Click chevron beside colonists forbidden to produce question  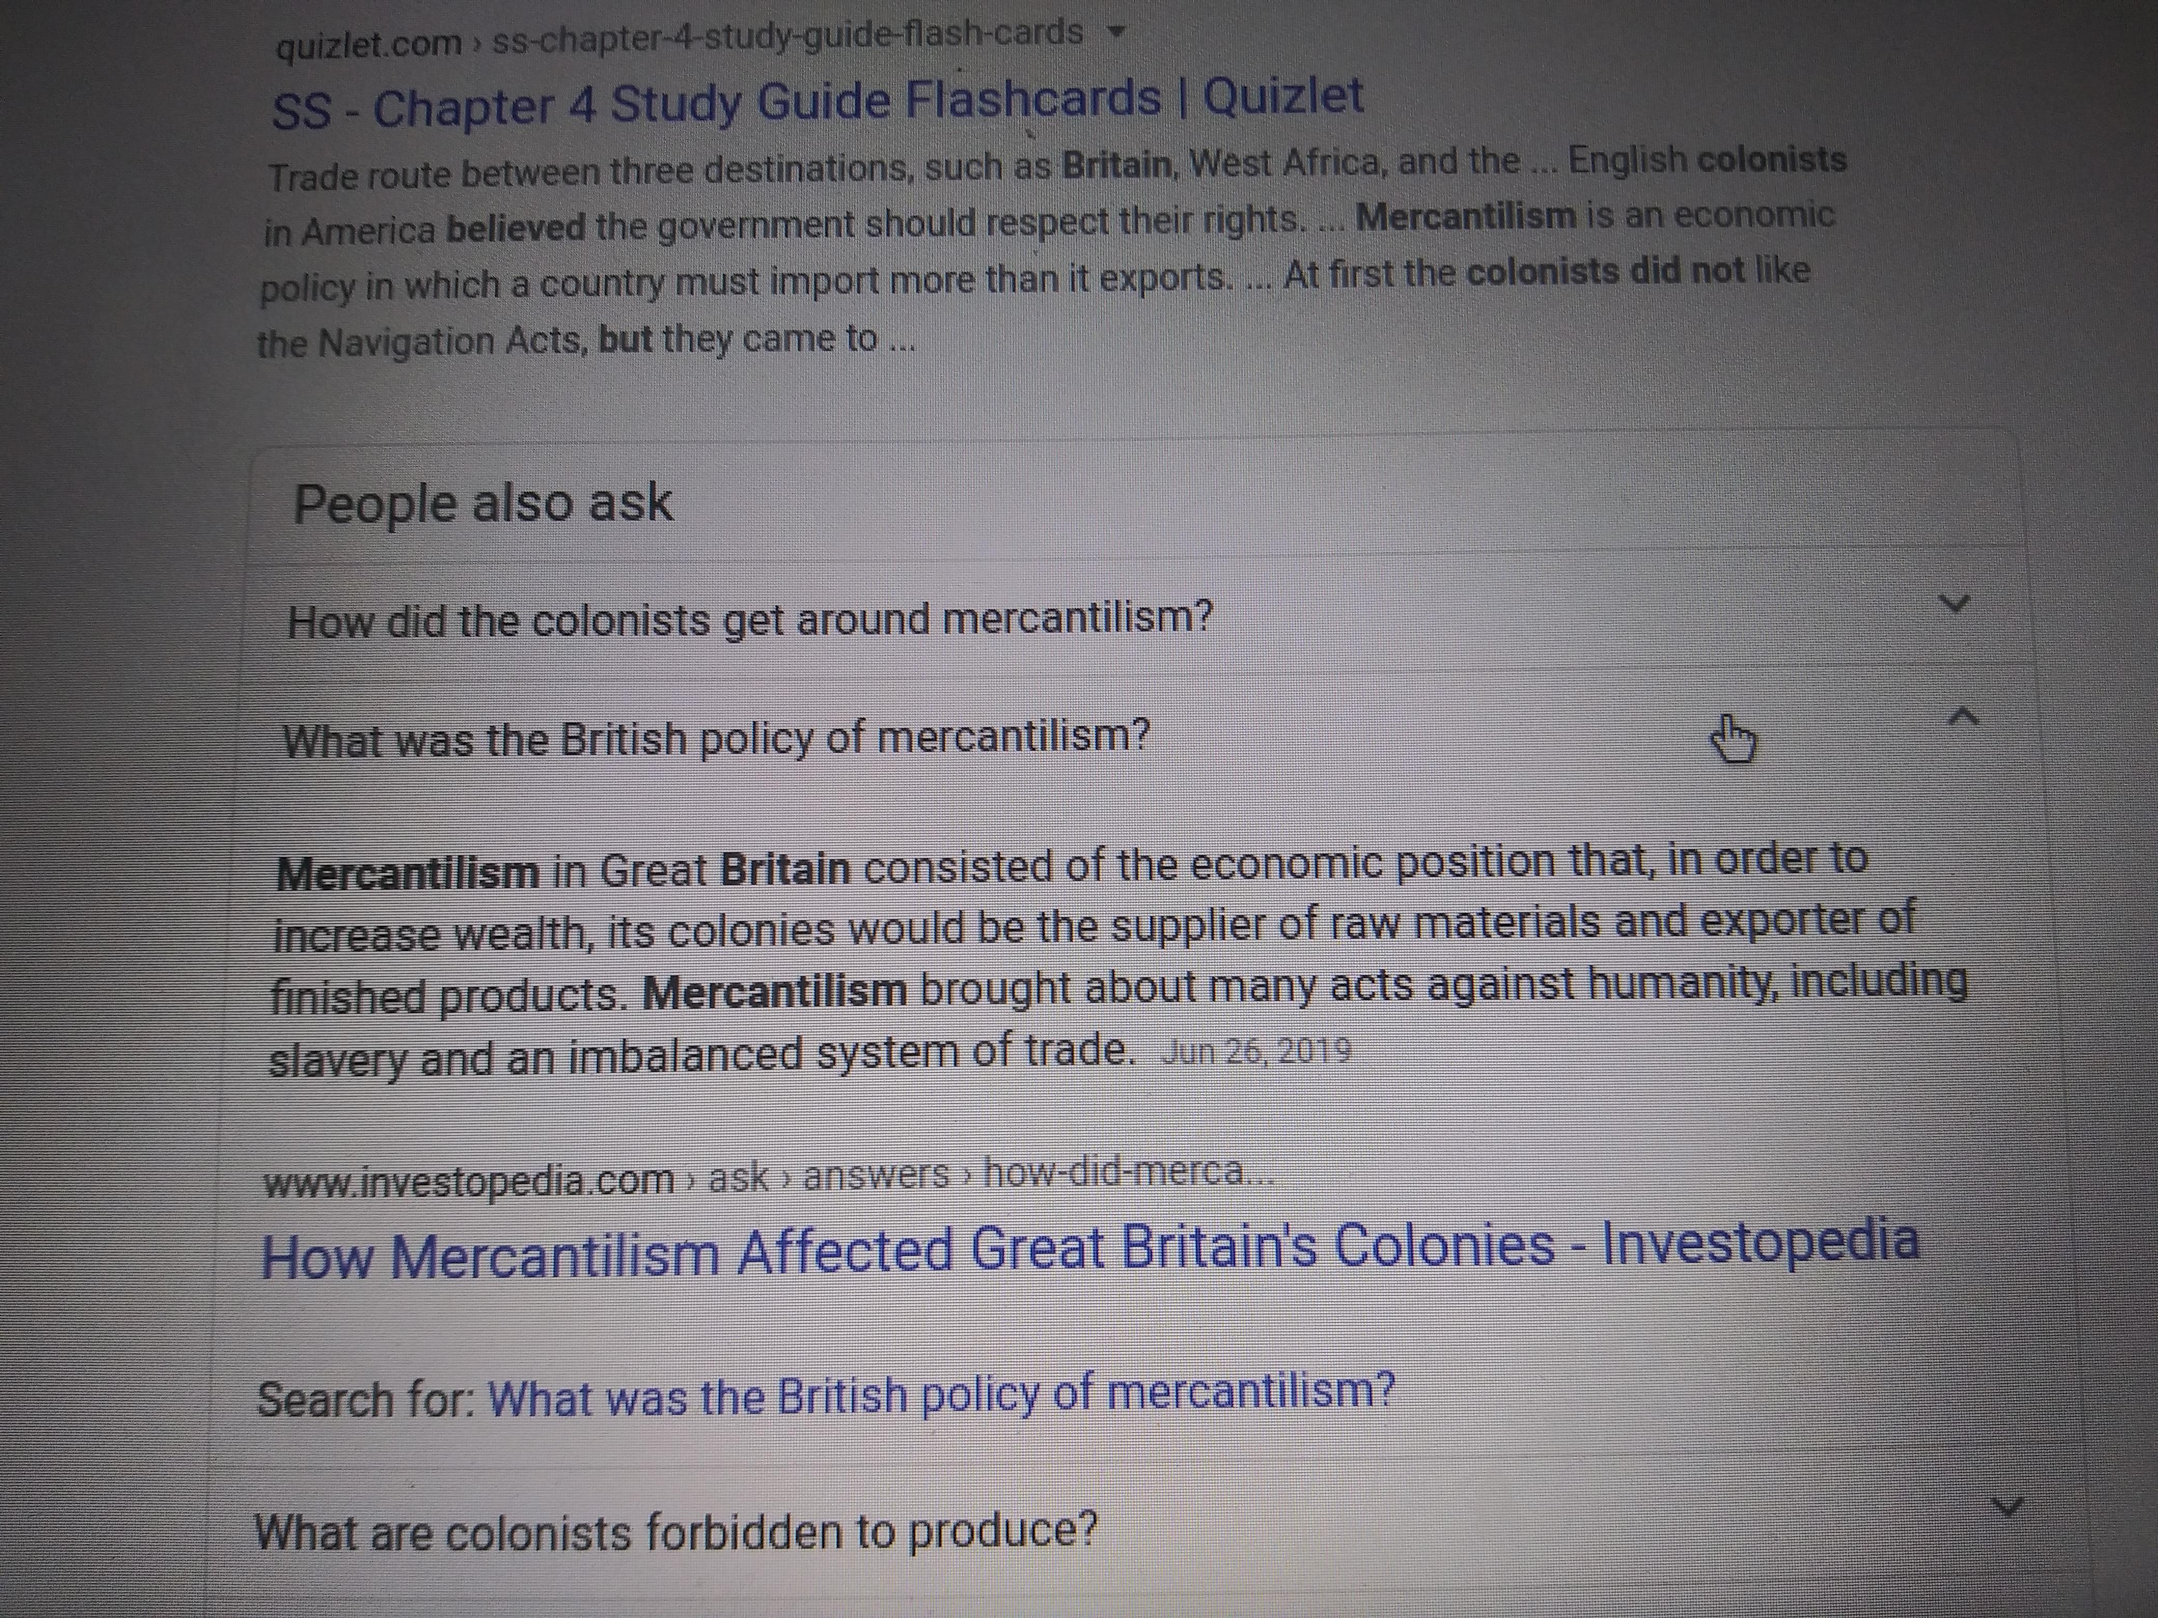(x=2006, y=1507)
